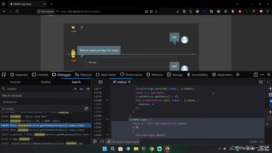Collapse code block at line 12689
Viewport: 272px width, 153px height.
coord(107,135)
